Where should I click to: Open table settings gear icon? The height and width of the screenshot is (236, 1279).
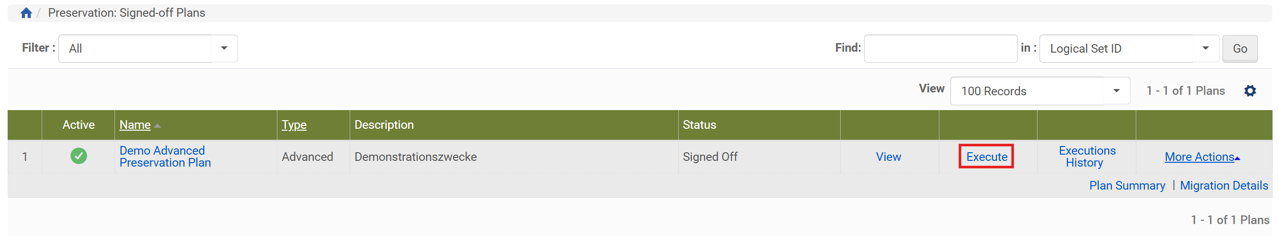point(1250,91)
